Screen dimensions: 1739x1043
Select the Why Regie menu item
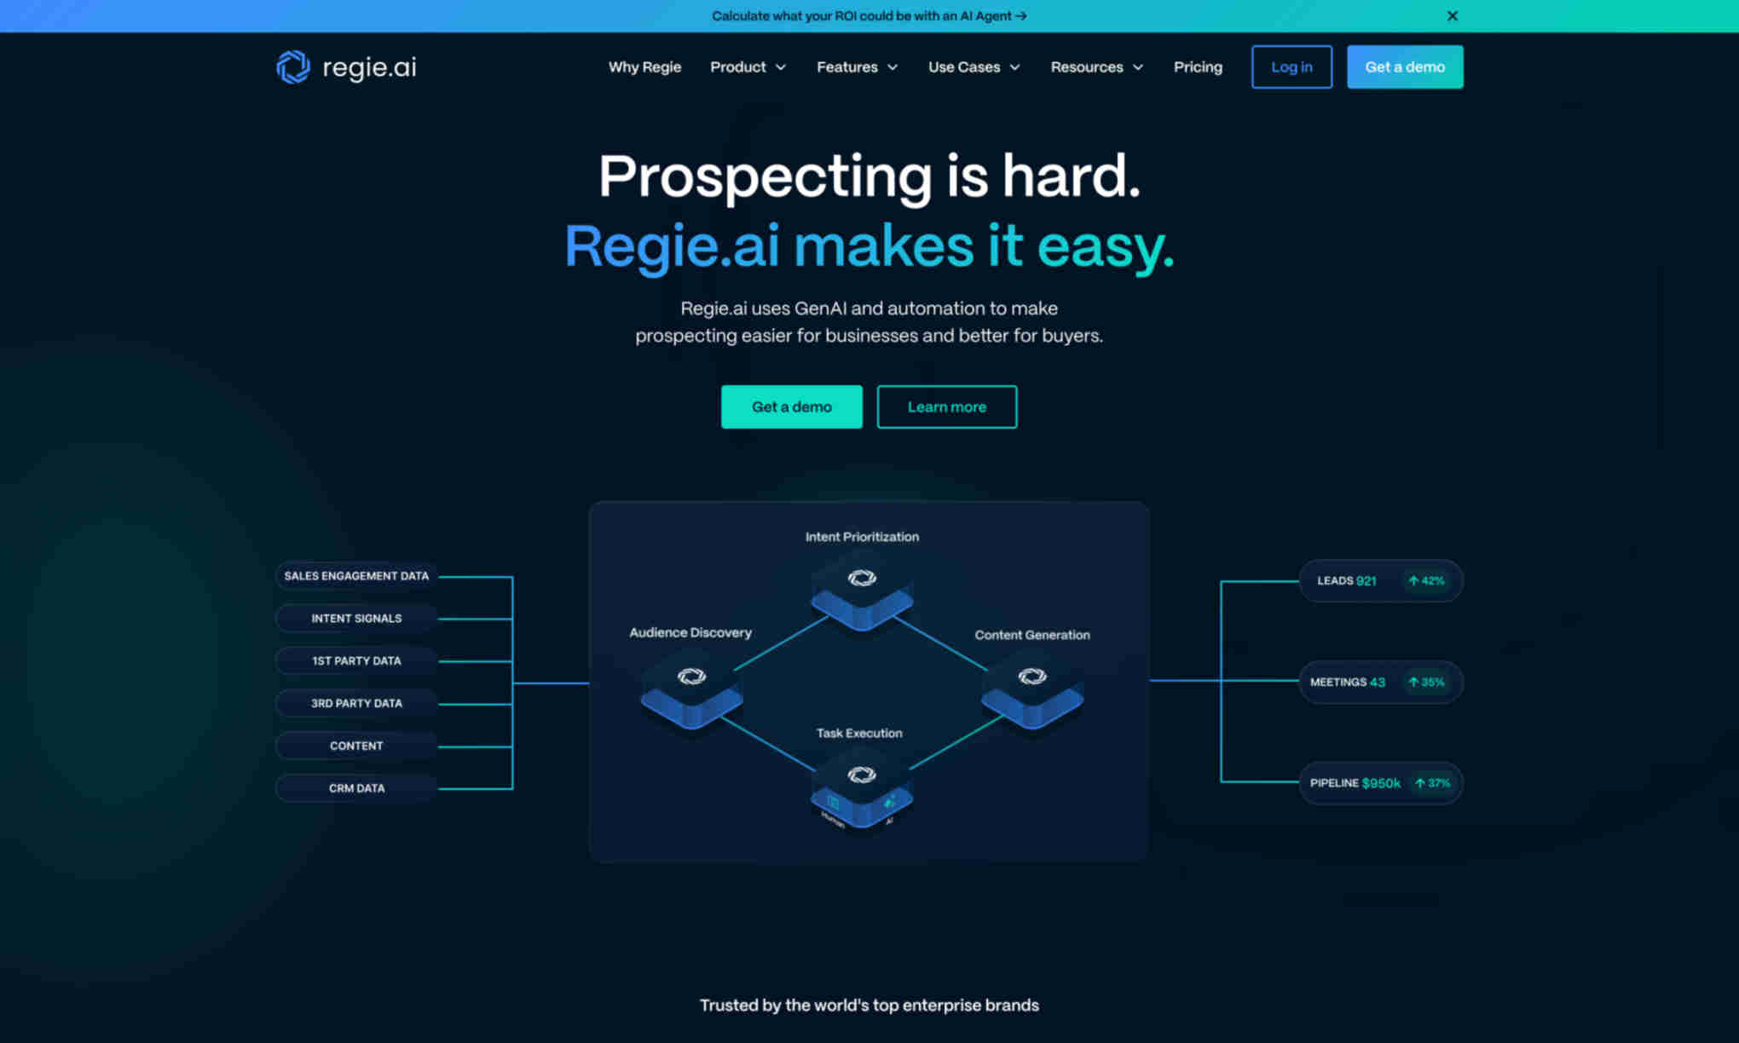coord(644,66)
